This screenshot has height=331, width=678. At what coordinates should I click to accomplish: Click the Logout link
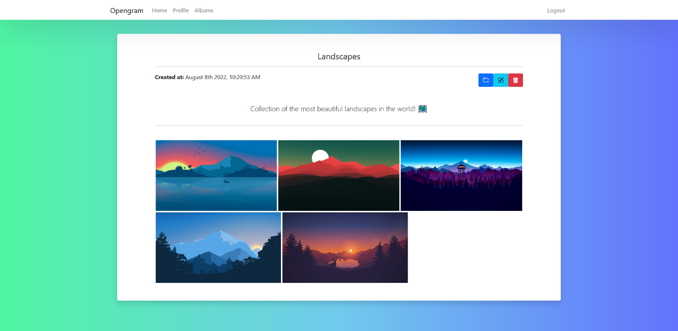point(556,10)
